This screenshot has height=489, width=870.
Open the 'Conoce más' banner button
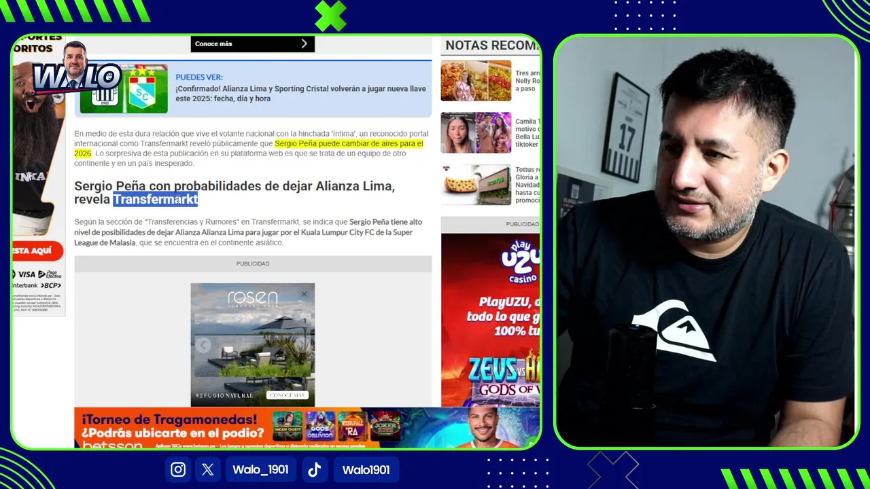click(252, 43)
